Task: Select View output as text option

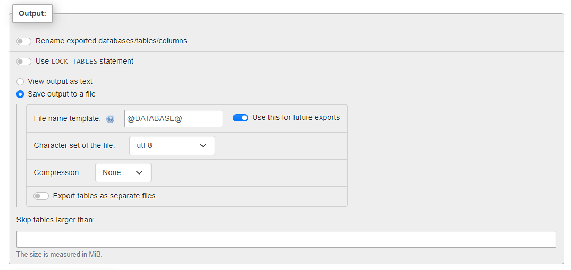Action: [20, 82]
